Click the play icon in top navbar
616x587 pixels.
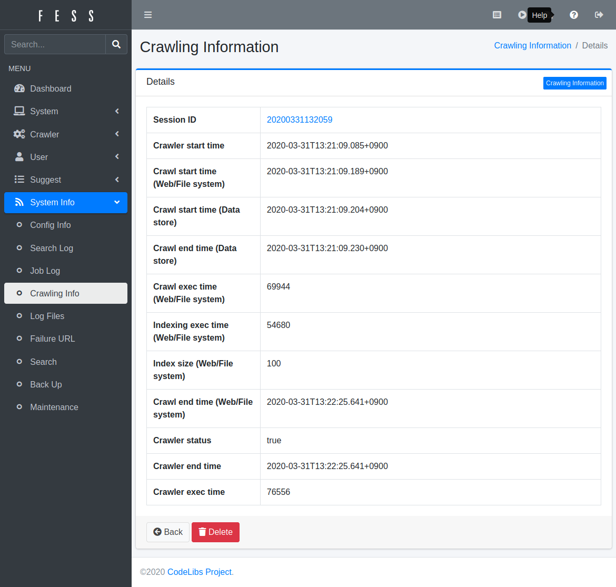(521, 15)
